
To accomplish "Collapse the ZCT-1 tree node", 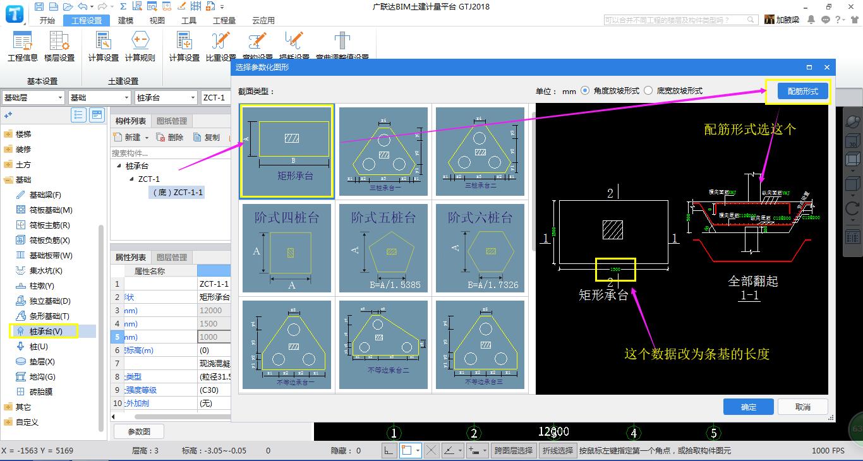I will [x=131, y=179].
